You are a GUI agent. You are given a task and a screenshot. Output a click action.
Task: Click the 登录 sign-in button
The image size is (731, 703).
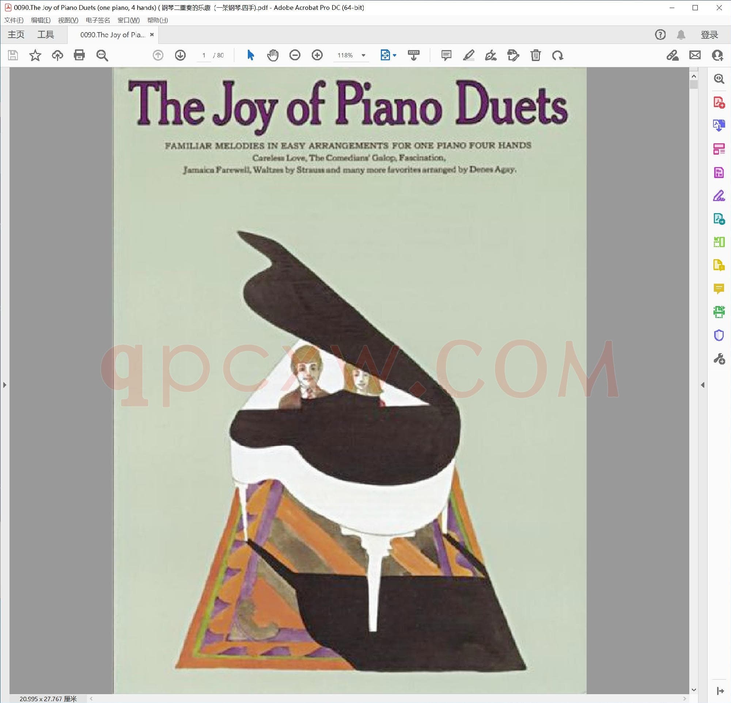[x=709, y=35]
